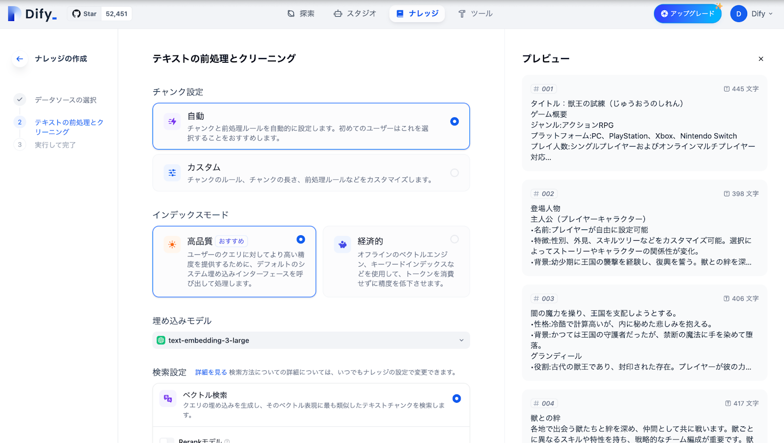
Task: Select the 経済的 radio button
Action: tap(455, 239)
